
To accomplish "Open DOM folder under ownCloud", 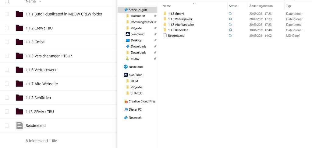I will point(134,81).
